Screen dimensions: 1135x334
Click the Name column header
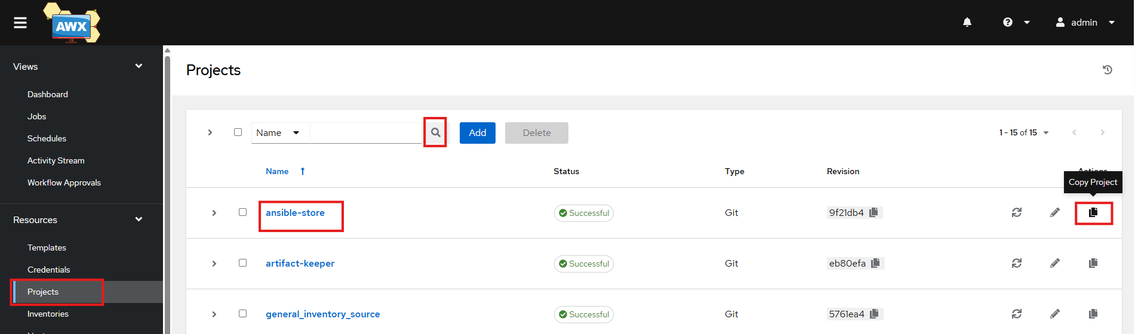coord(277,171)
